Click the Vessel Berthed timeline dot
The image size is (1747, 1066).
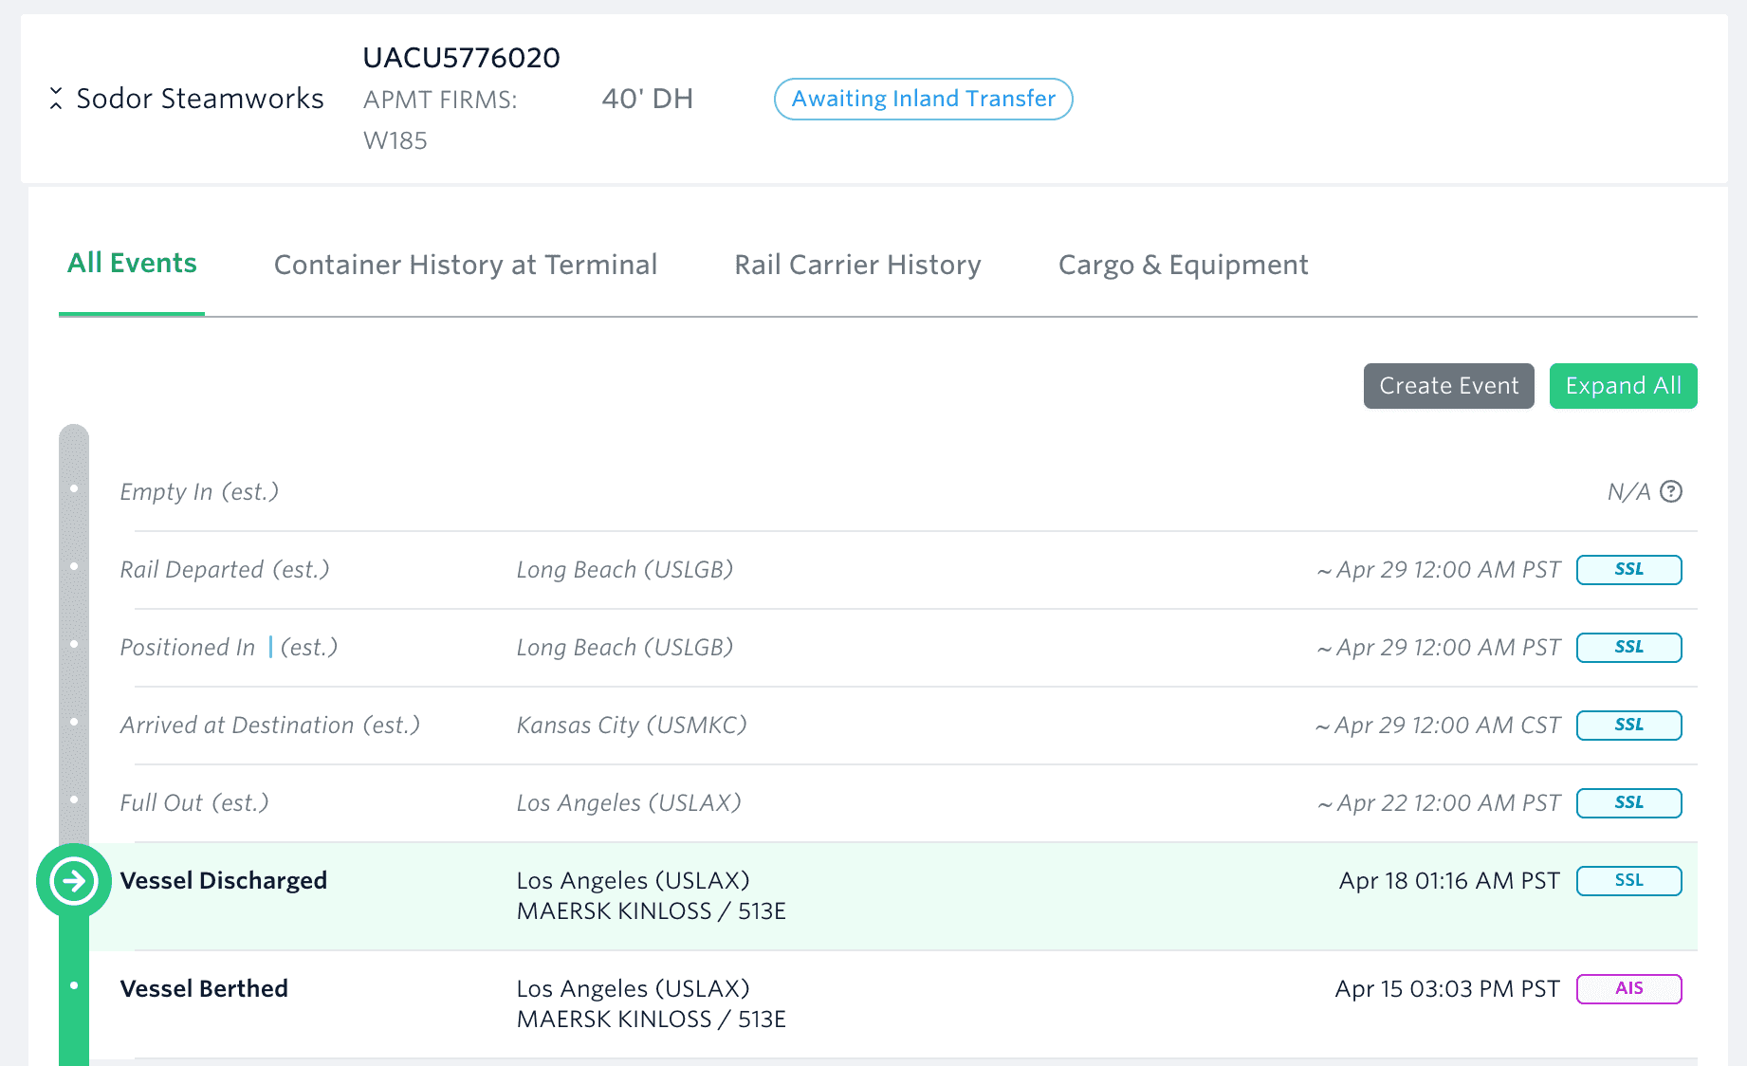click(74, 985)
